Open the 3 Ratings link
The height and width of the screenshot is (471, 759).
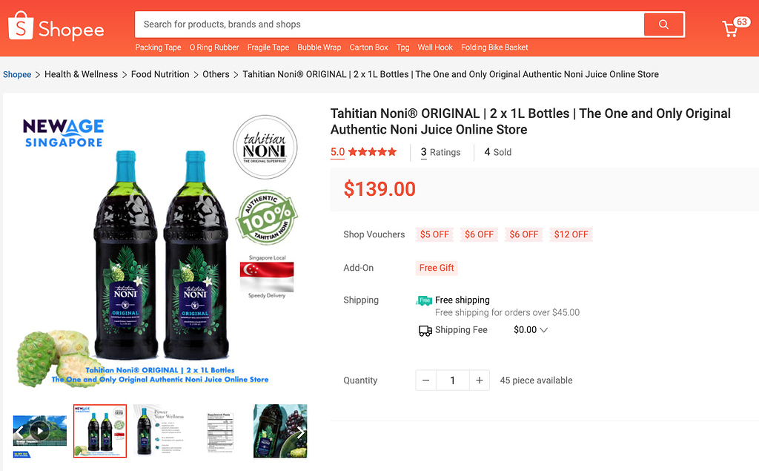pos(442,152)
